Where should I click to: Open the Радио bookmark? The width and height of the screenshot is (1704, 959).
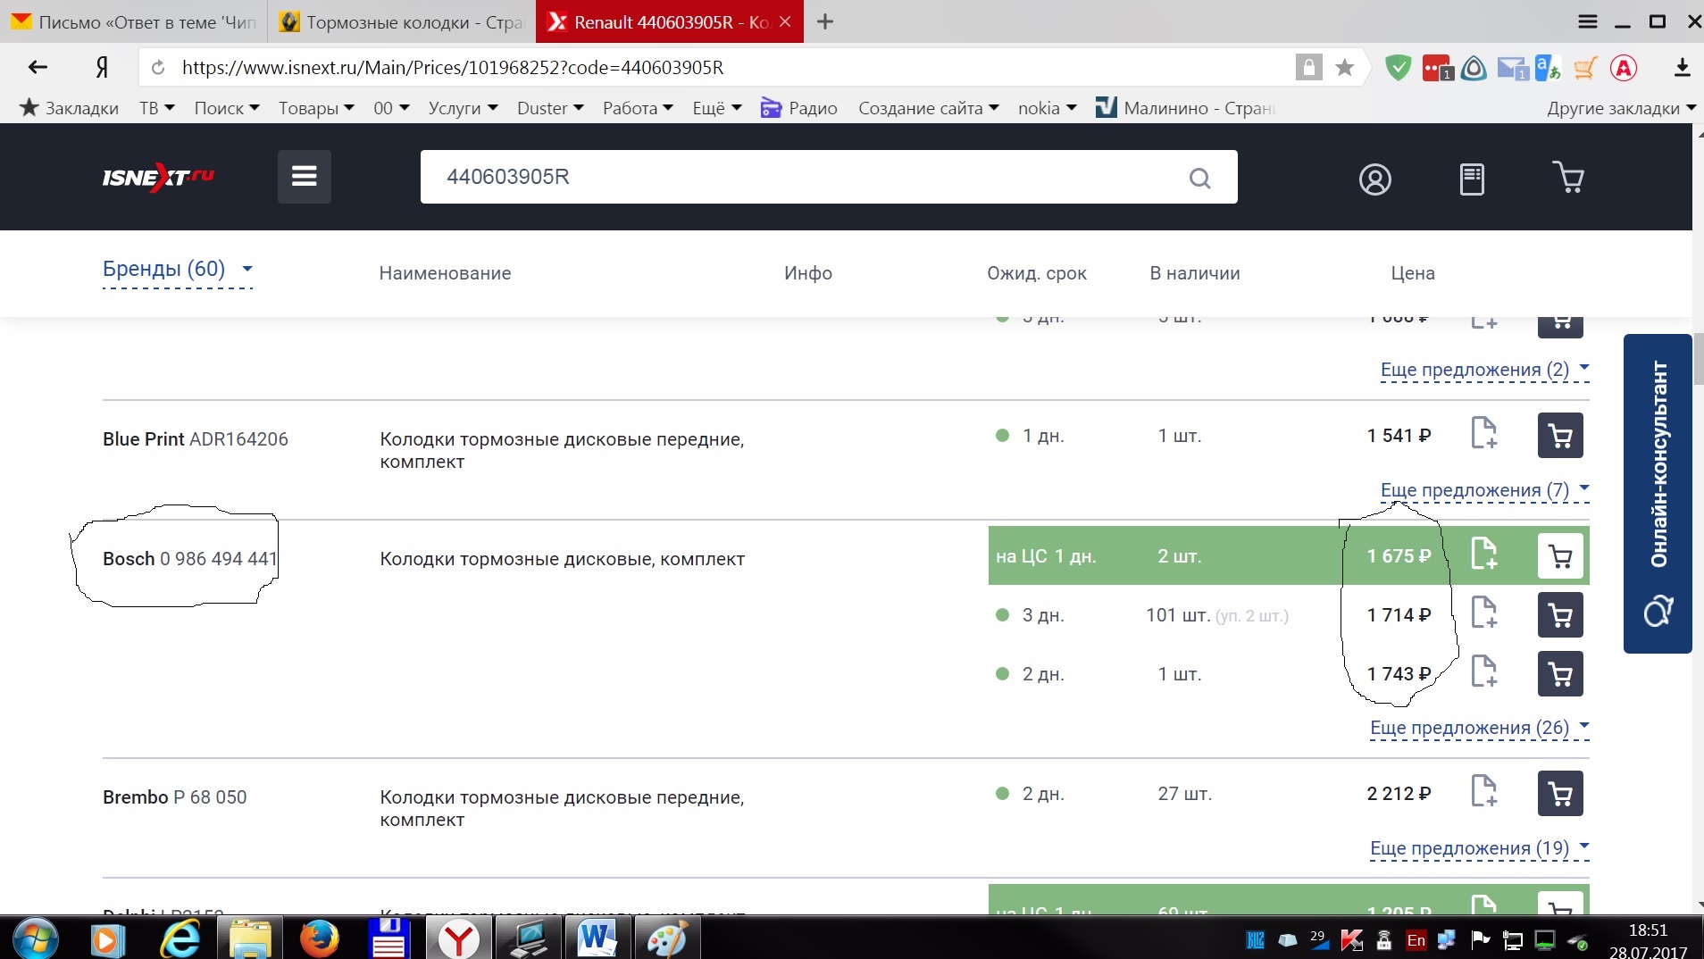(x=799, y=108)
